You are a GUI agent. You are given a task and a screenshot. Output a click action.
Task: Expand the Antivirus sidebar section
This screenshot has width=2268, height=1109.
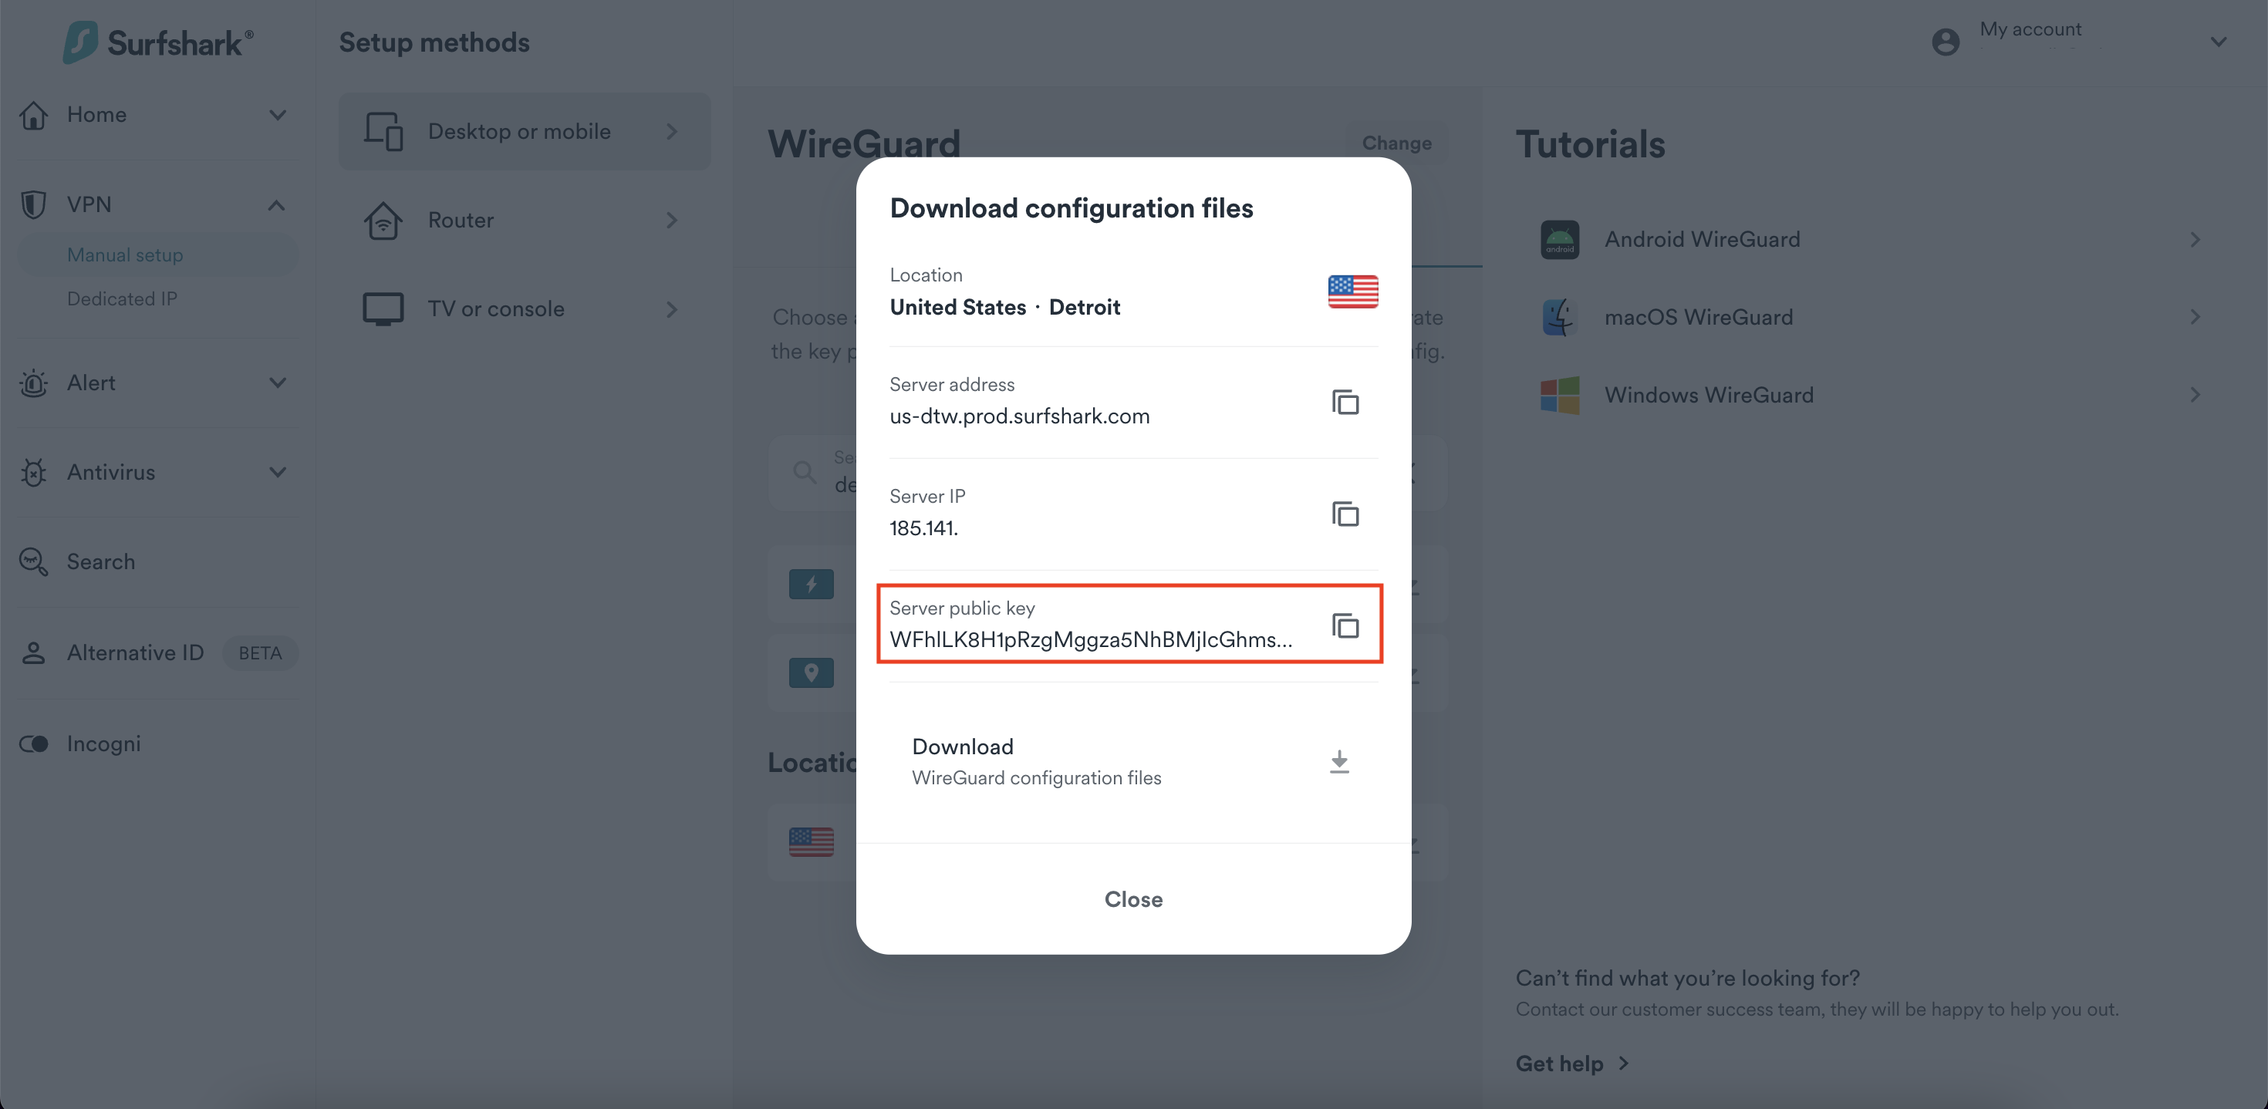[276, 472]
